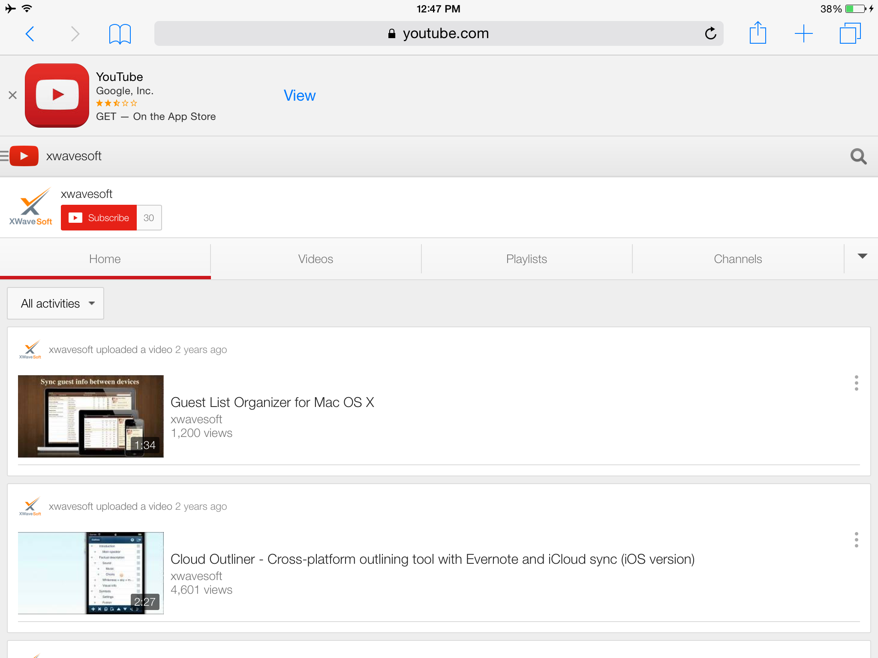Subscribe to the xwavesoft channel
Image resolution: width=878 pixels, height=658 pixels.
tap(99, 218)
